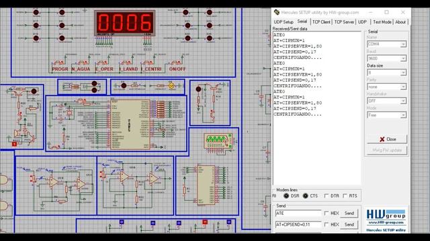Click the HW group logo
430x241 pixels.
point(386,214)
